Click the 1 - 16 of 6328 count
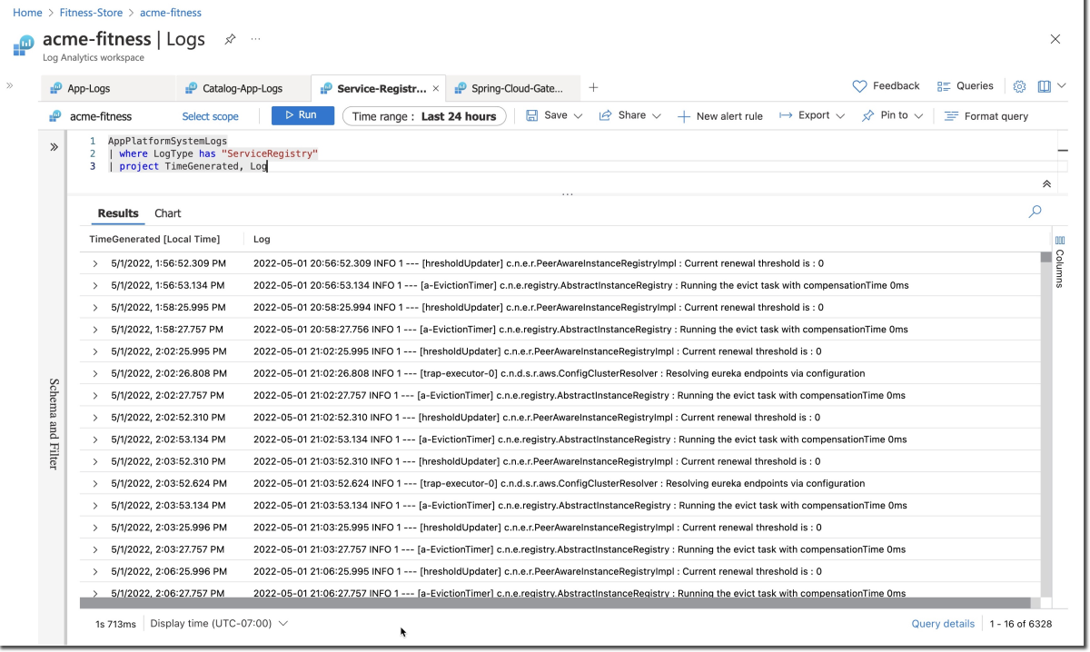Screen dimensions: 1090x652 tap(1021, 624)
